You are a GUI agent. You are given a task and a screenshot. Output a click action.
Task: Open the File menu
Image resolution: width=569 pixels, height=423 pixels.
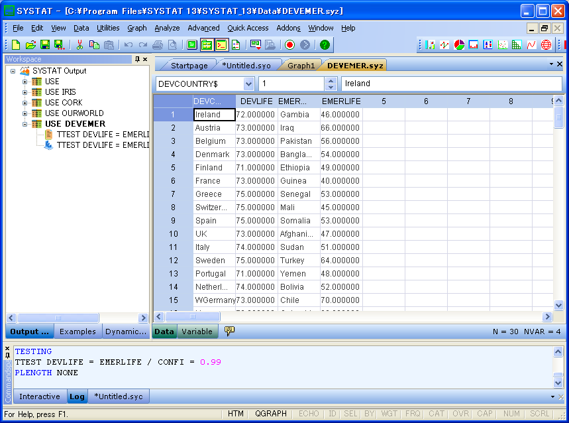pos(18,28)
